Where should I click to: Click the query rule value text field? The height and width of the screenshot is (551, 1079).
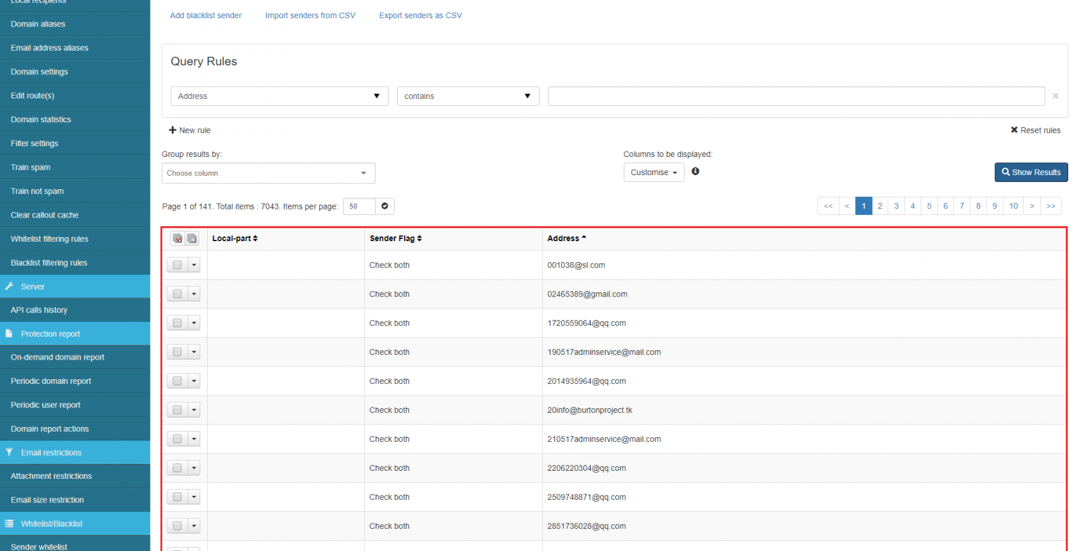(x=796, y=96)
